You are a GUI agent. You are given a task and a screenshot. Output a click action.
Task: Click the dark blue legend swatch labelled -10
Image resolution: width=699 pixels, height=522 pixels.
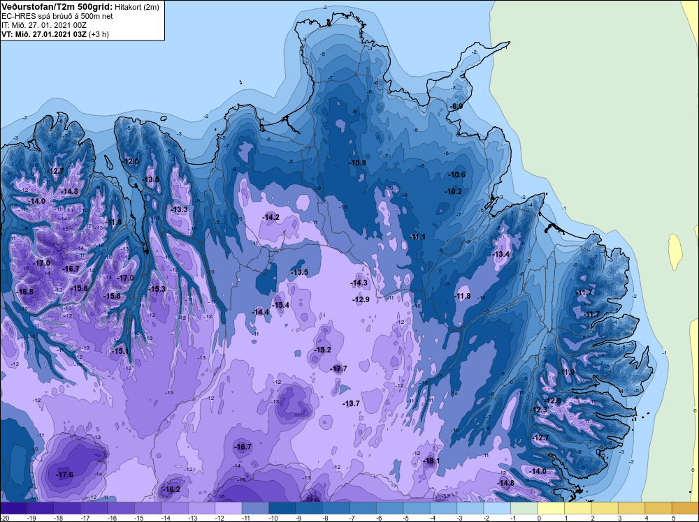click(282, 508)
